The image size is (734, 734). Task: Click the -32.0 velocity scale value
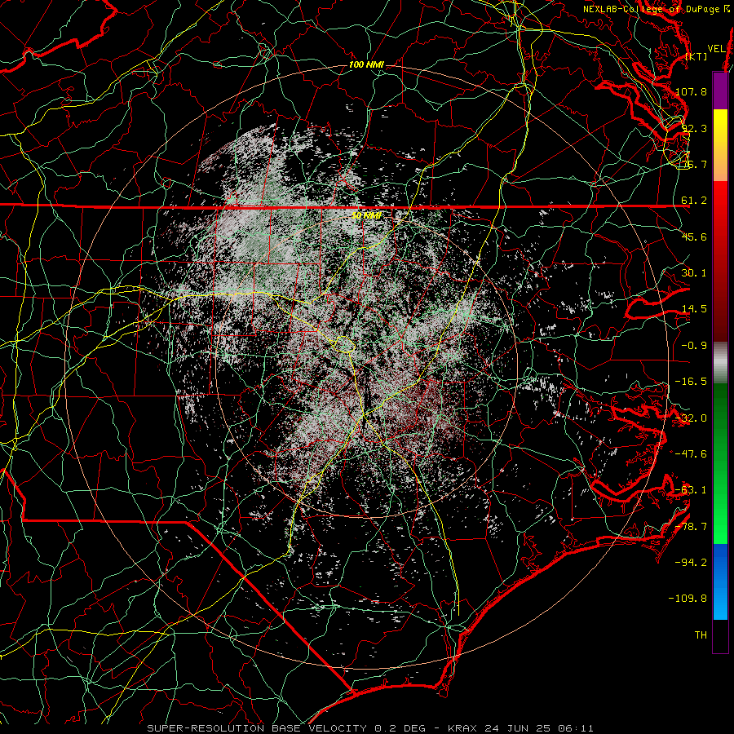pos(691,418)
